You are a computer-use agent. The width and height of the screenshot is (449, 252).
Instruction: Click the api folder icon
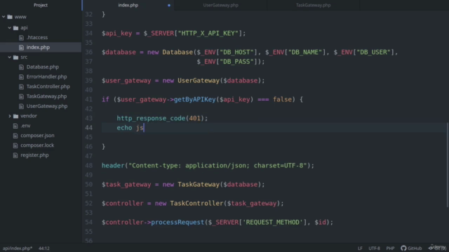pyautogui.click(x=15, y=28)
